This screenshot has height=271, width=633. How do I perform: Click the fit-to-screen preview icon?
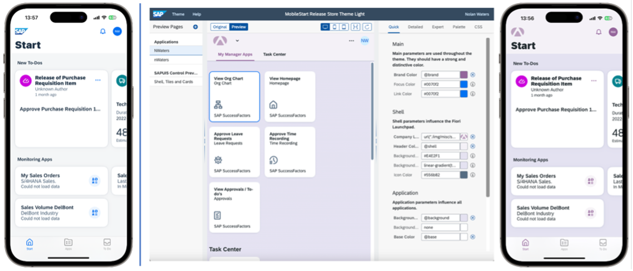pos(356,27)
